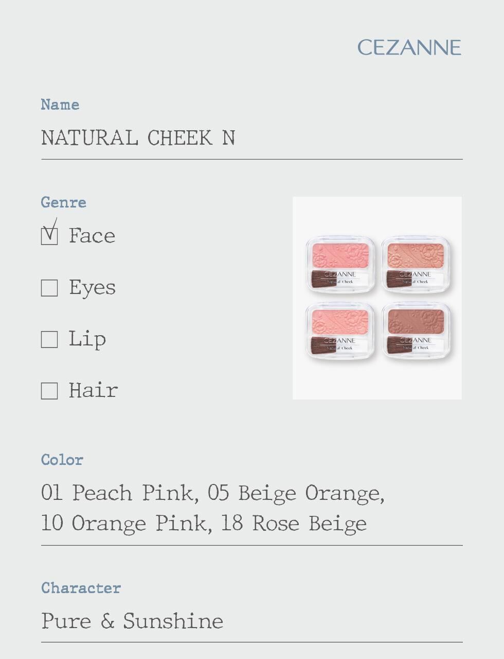Click the word "Hair" beside its checkbox
The image size is (504, 659).
[94, 391]
